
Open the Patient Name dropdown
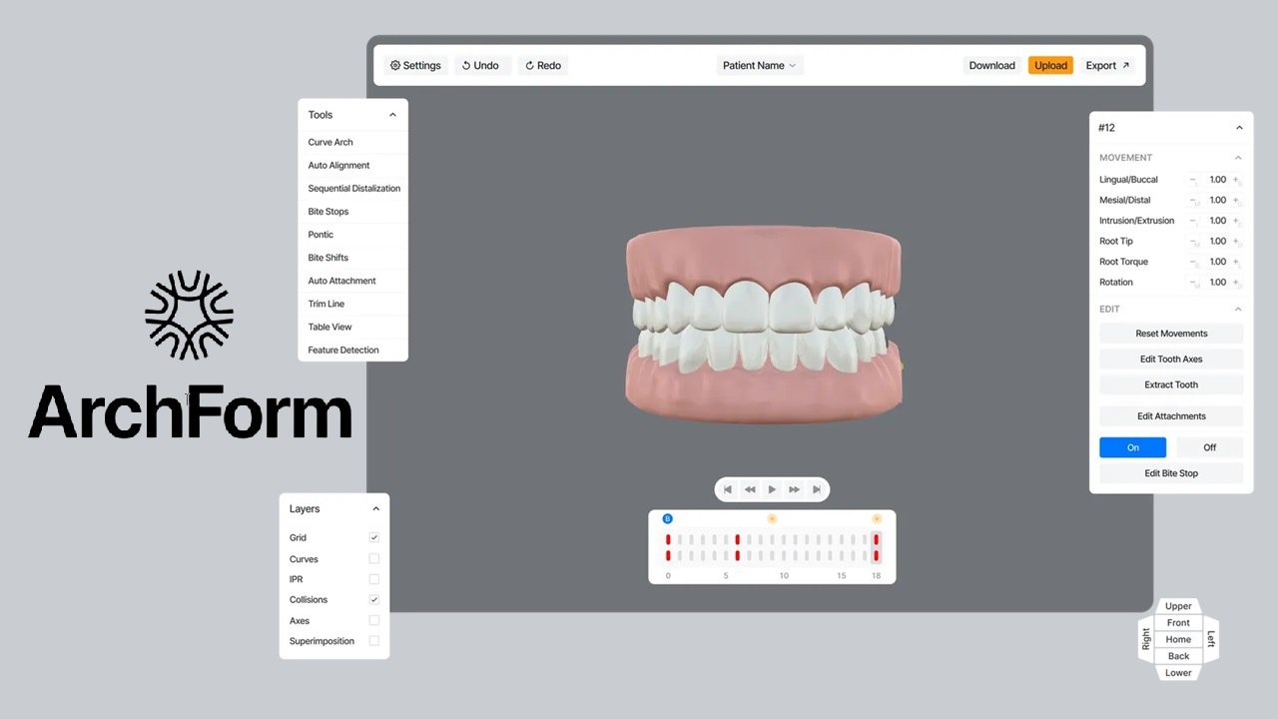[x=760, y=66]
